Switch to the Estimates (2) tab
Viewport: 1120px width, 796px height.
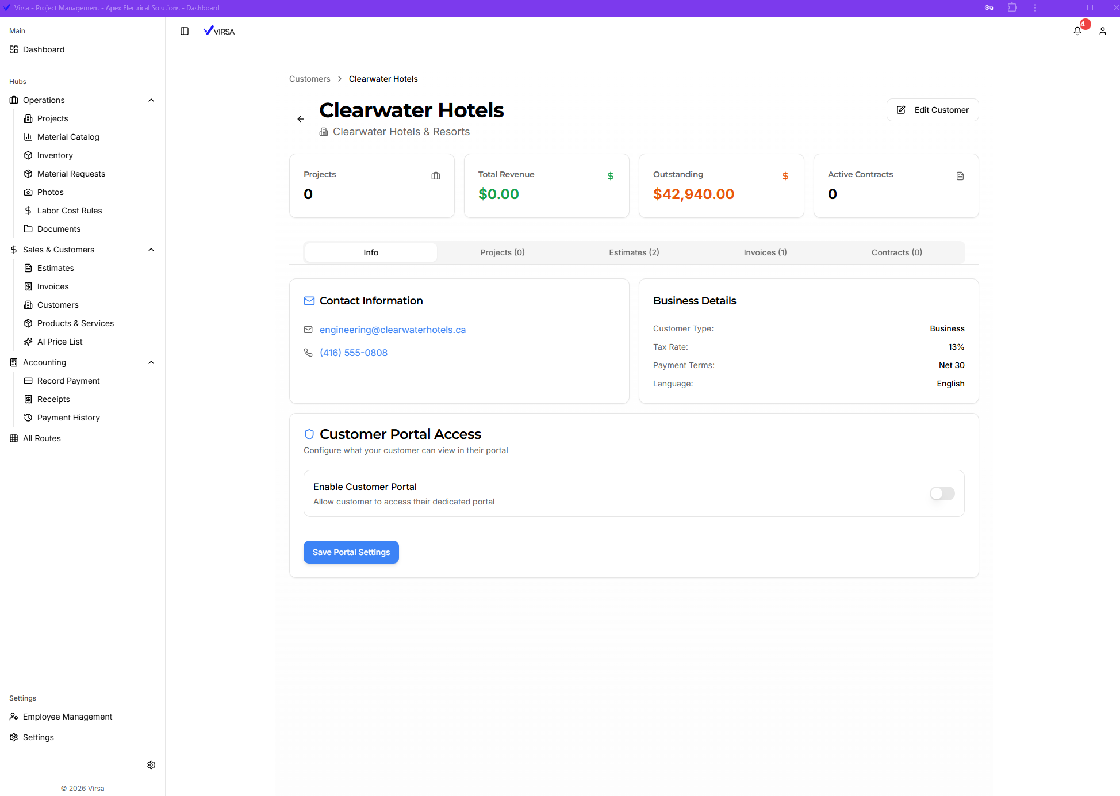click(x=634, y=252)
